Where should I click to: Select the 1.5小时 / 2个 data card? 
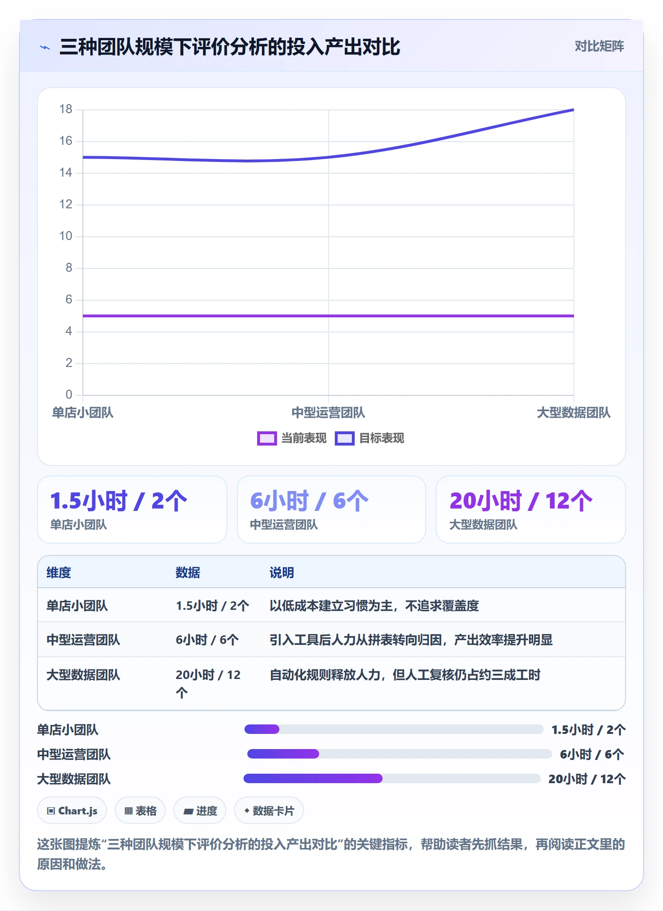[x=132, y=509]
